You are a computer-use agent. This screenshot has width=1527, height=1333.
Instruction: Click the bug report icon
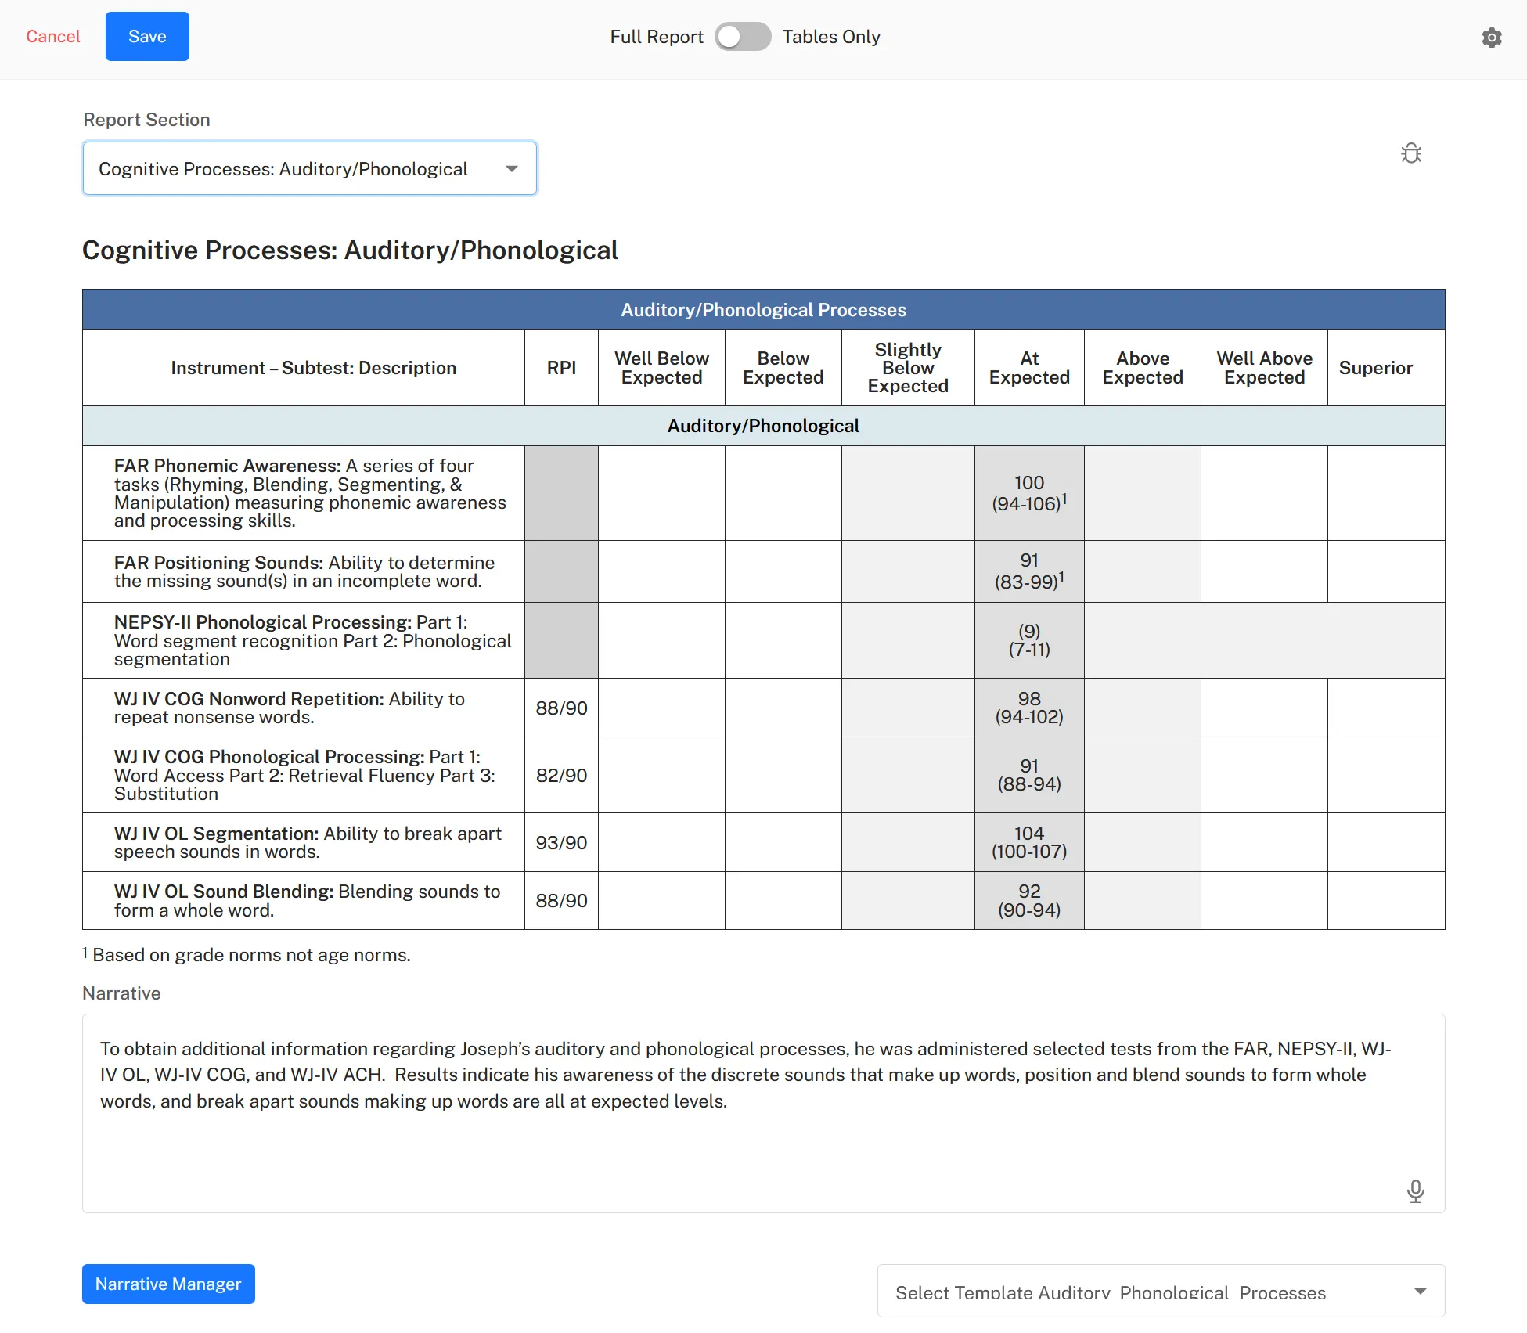[x=1411, y=153]
